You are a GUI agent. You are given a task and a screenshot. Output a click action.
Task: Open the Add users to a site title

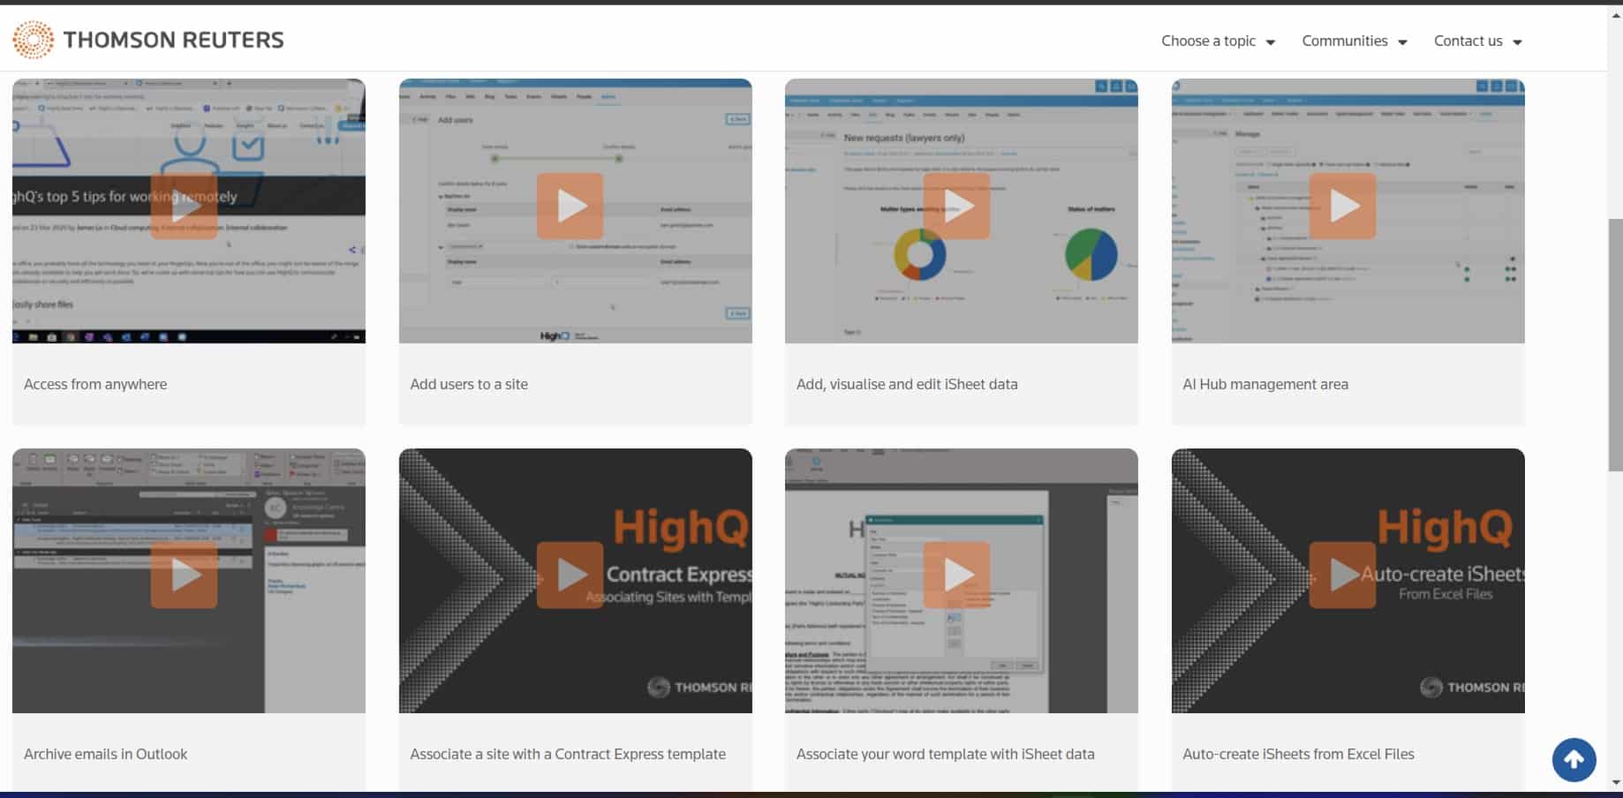coord(469,384)
